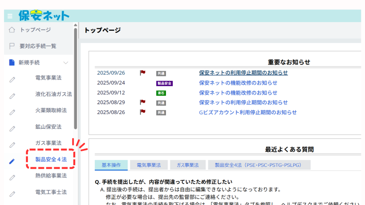Open the Gビズアカウント利用停止期間のお知らせ link

pos(248,112)
